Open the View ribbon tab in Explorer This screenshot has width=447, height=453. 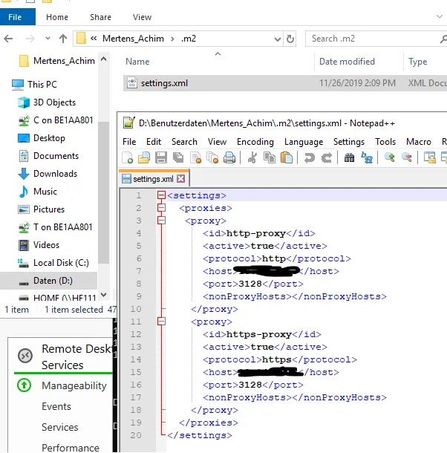142,17
